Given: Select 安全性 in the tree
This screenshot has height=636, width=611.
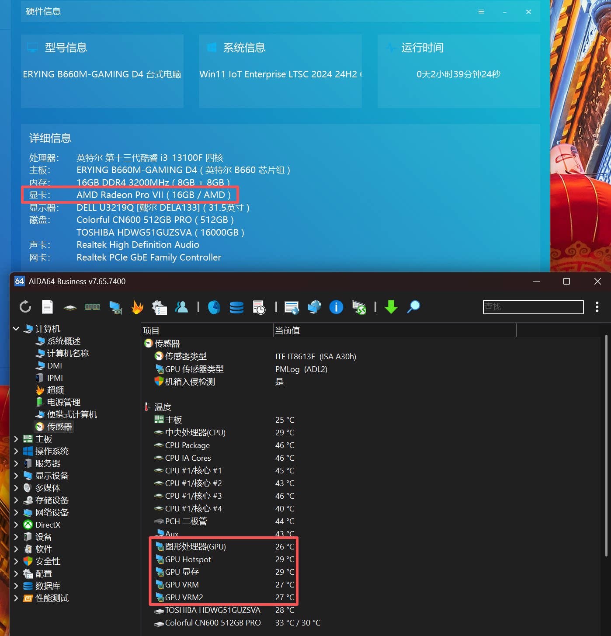Looking at the screenshot, I should 48,561.
